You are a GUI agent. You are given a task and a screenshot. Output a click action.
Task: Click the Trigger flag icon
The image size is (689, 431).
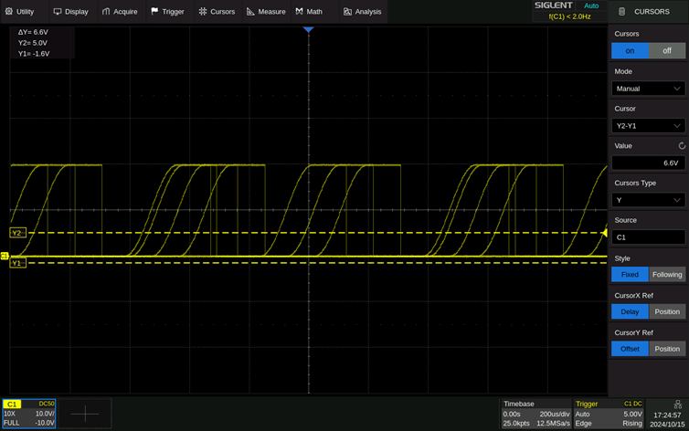pyautogui.click(x=154, y=12)
